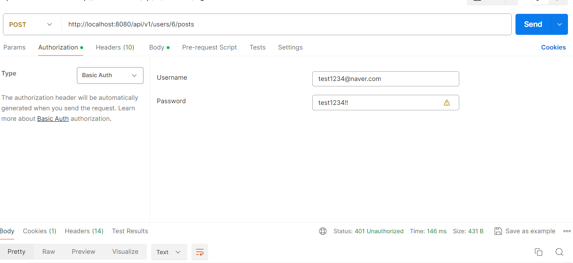573x263 pixels.
Task: Copy the response with the copy icon
Action: [x=539, y=252]
